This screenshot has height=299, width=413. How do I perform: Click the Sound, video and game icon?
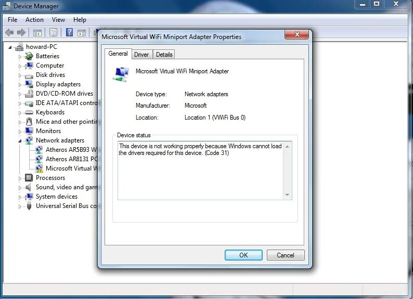point(29,187)
